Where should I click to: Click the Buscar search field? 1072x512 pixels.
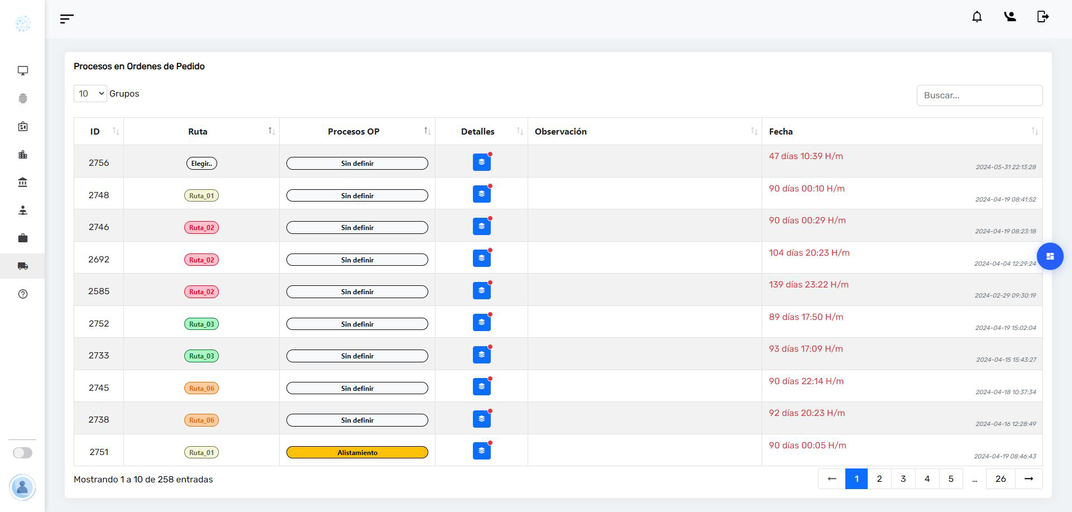point(979,95)
